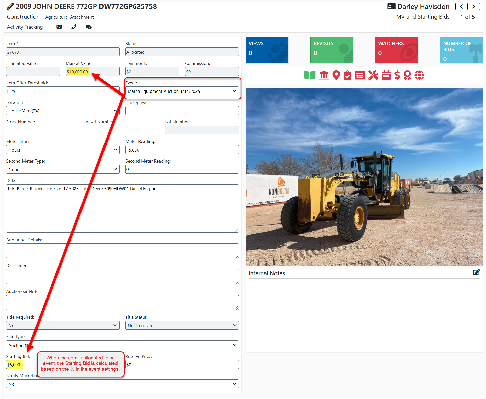Image resolution: width=486 pixels, height=399 pixels.
Task: Click the green open book icon
Action: point(310,75)
